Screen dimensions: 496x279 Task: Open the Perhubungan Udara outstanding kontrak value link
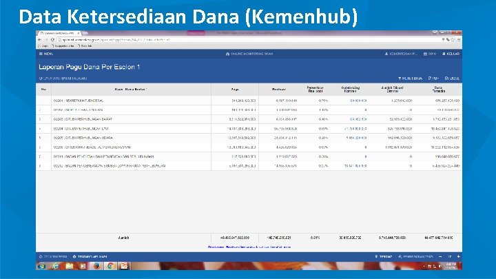tap(357, 138)
